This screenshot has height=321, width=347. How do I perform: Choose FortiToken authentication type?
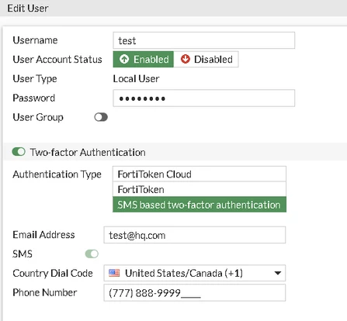[200, 189]
